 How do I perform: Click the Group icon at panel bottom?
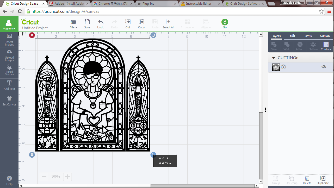[276, 178]
